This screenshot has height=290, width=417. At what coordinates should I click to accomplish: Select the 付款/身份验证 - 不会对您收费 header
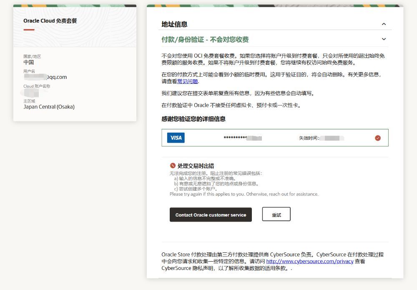click(x=205, y=40)
